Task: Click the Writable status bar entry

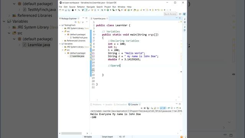Action: (x=88, y=137)
